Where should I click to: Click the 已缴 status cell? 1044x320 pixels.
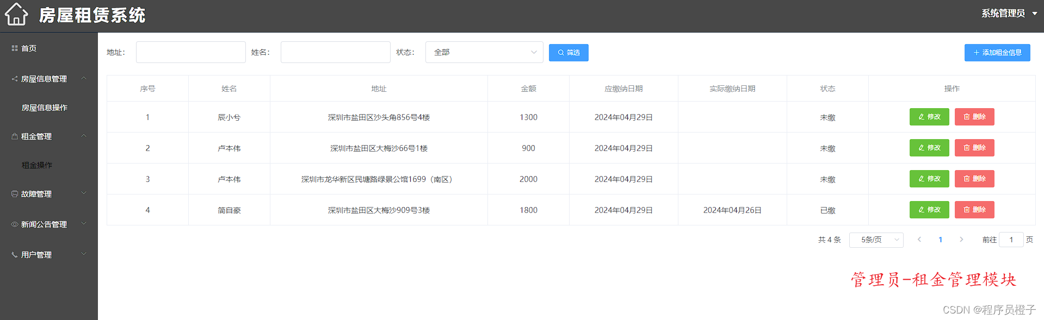pyautogui.click(x=827, y=210)
